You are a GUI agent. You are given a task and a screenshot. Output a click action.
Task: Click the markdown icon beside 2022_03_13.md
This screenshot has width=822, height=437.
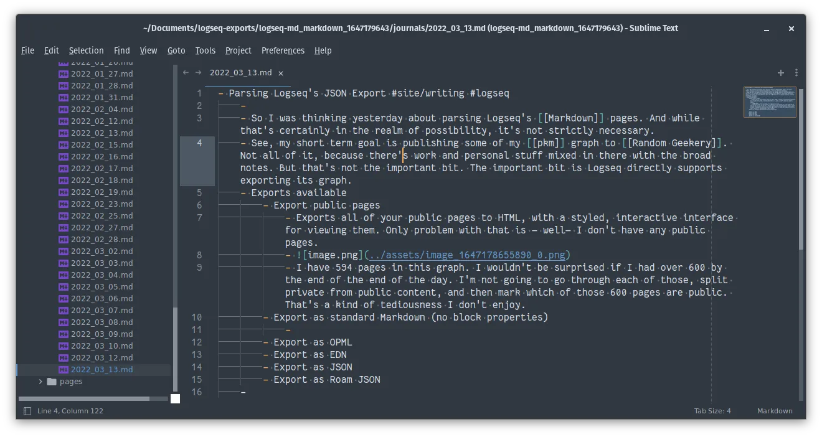point(63,370)
